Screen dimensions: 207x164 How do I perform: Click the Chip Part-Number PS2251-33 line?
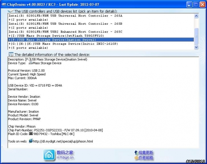[x=55, y=130]
